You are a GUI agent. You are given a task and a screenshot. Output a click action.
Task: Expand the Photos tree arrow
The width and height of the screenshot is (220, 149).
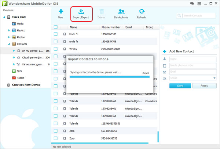(9, 37)
